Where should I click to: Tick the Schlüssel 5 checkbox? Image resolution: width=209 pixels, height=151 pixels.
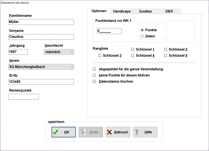coord(166,56)
